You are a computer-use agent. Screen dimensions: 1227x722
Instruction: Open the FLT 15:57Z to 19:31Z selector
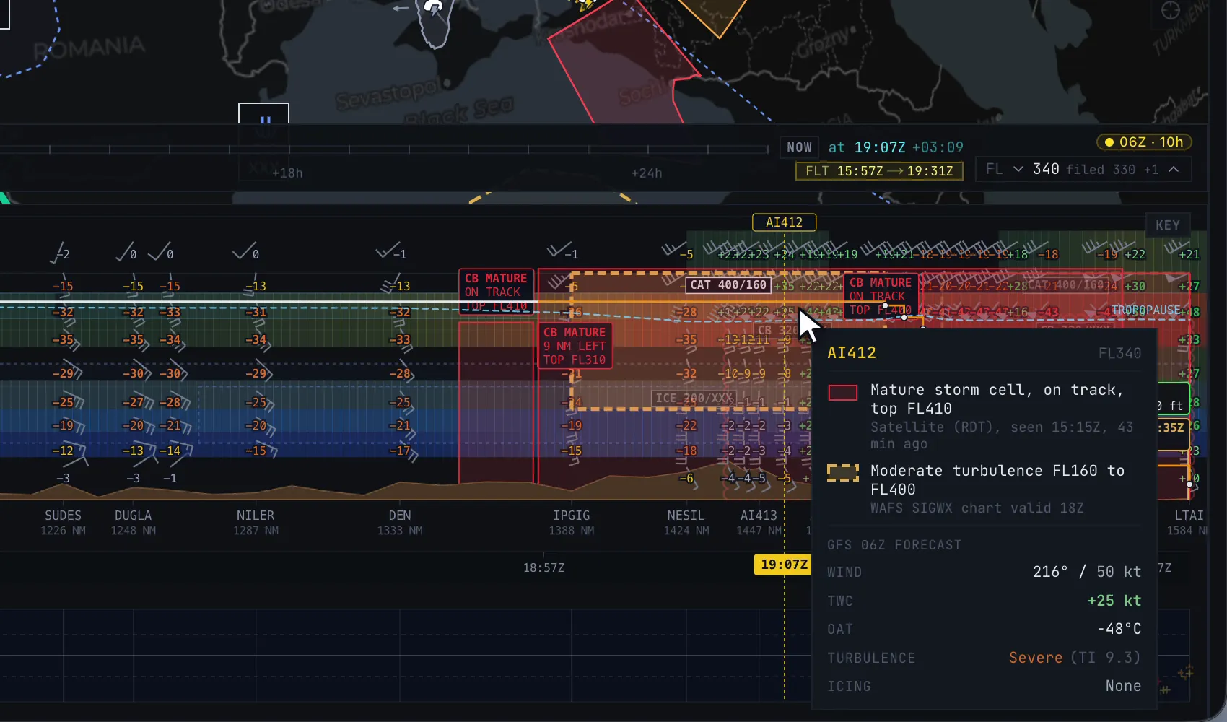coord(879,171)
